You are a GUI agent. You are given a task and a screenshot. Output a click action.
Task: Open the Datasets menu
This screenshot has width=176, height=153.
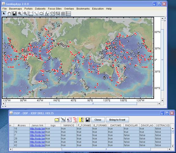click(x=40, y=9)
